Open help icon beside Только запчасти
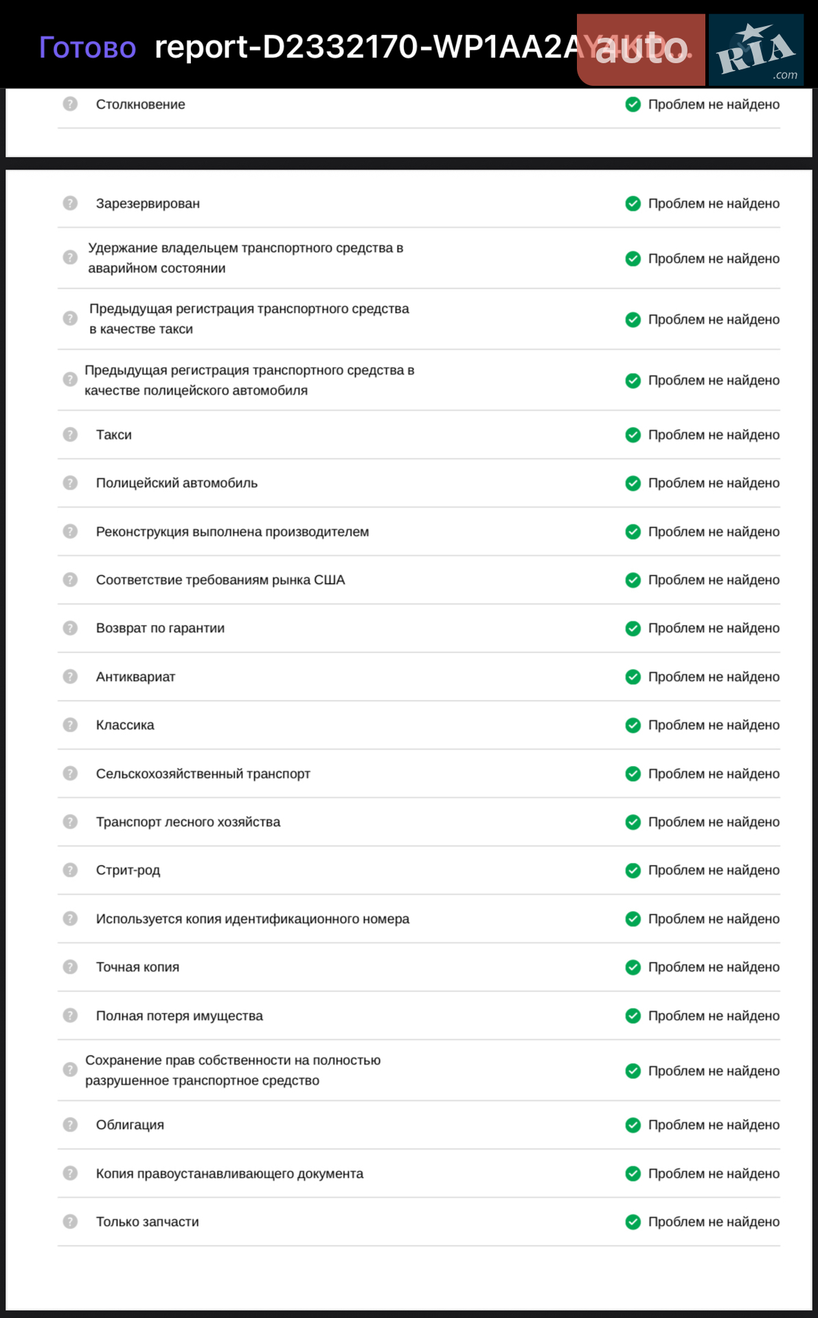This screenshot has height=1318, width=818. tap(70, 1222)
